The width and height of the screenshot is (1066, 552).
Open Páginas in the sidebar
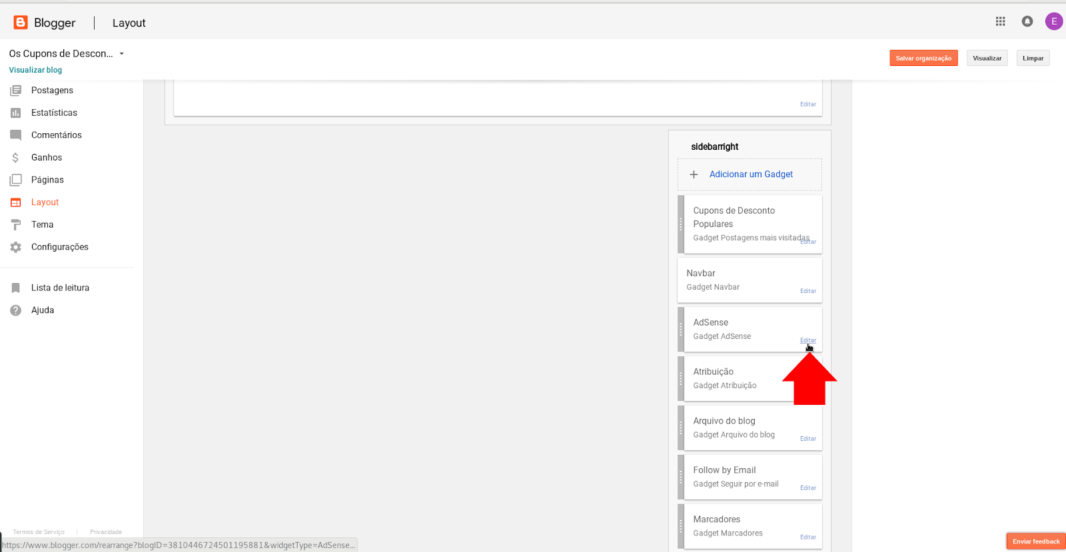click(47, 180)
